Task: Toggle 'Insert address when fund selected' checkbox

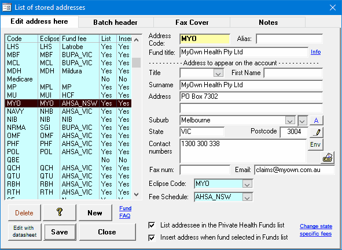Action: point(152,238)
